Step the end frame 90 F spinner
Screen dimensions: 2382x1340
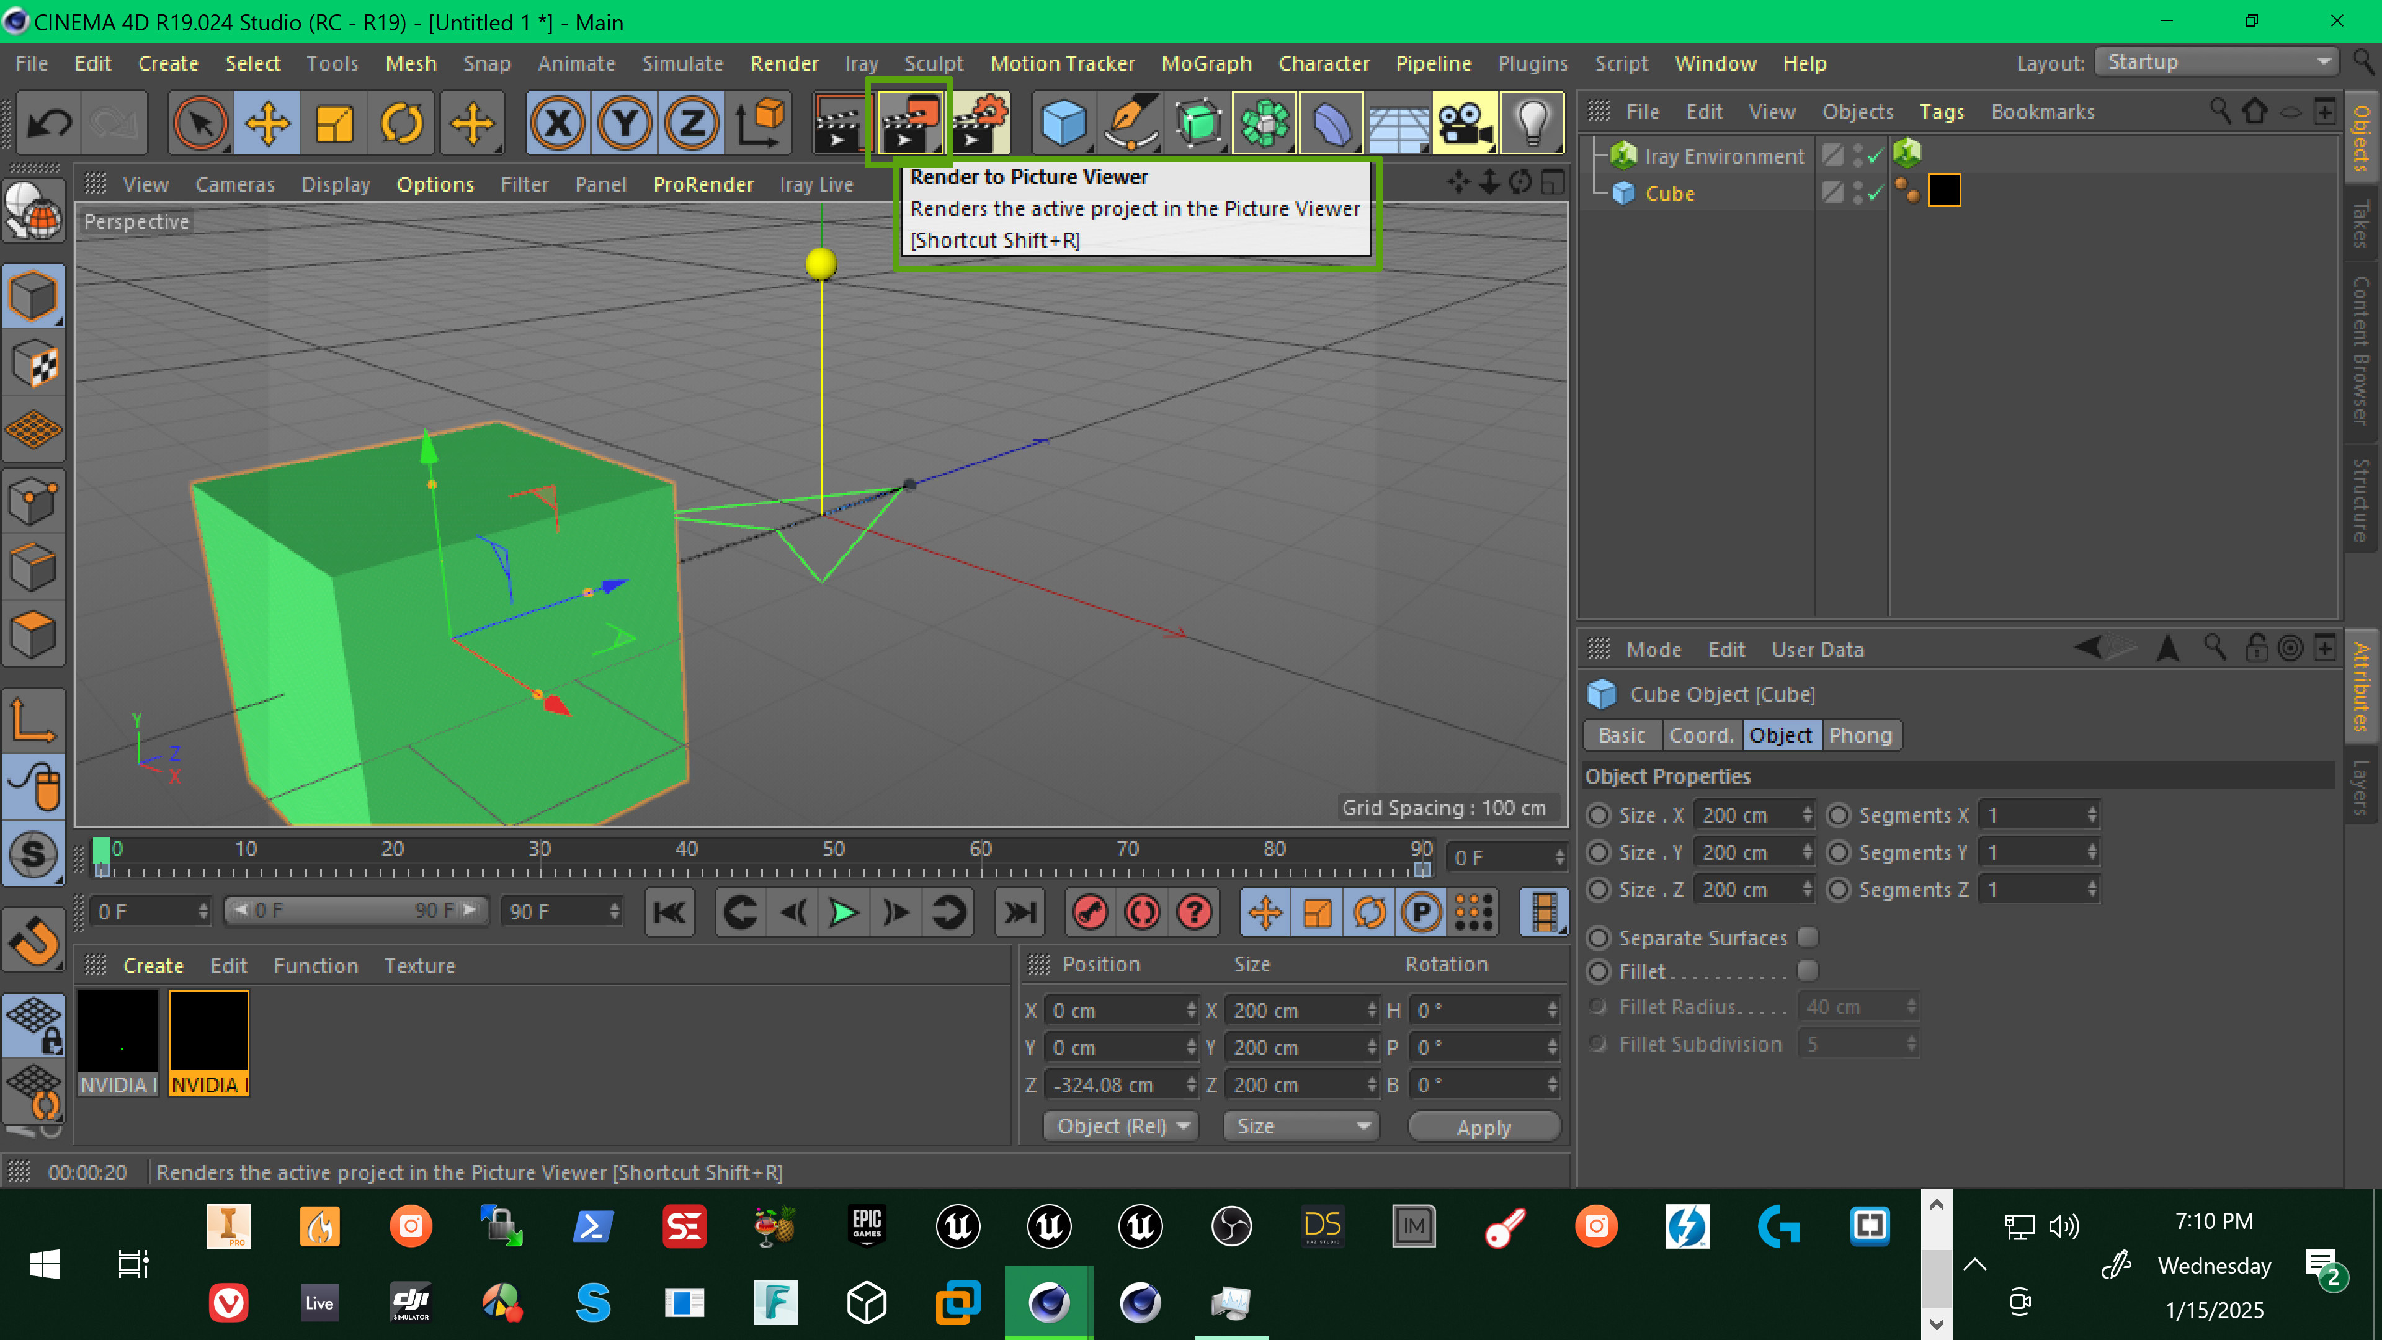[614, 912]
